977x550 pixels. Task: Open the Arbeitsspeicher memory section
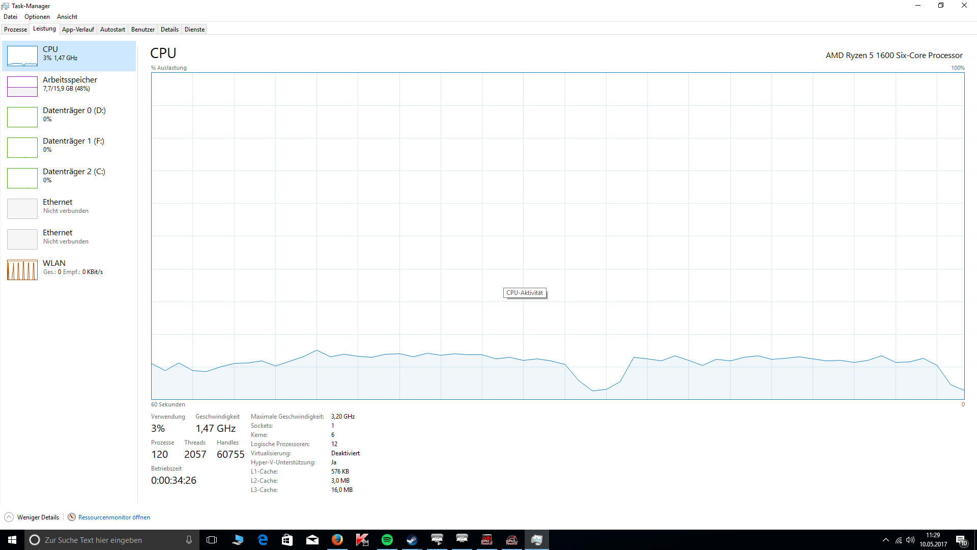70,85
